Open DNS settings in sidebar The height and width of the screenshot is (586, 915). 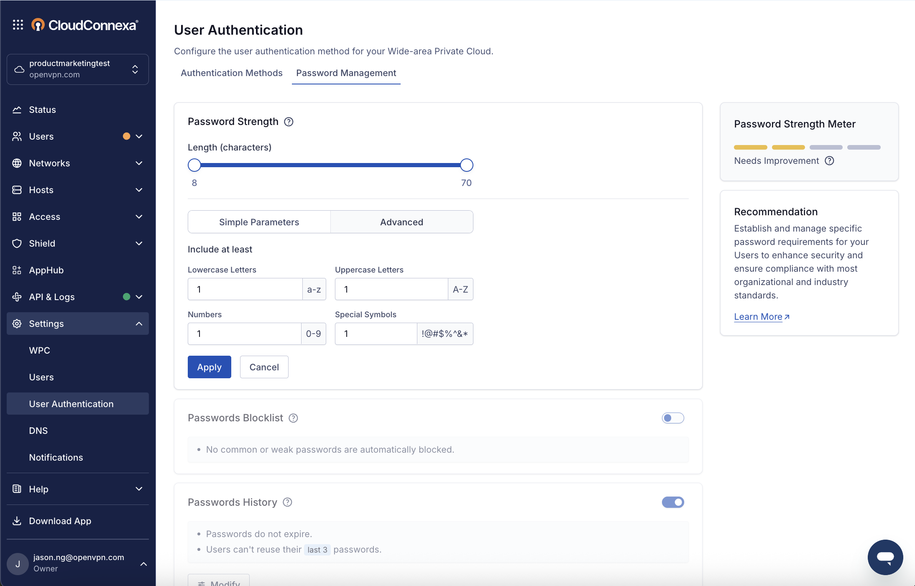point(38,431)
